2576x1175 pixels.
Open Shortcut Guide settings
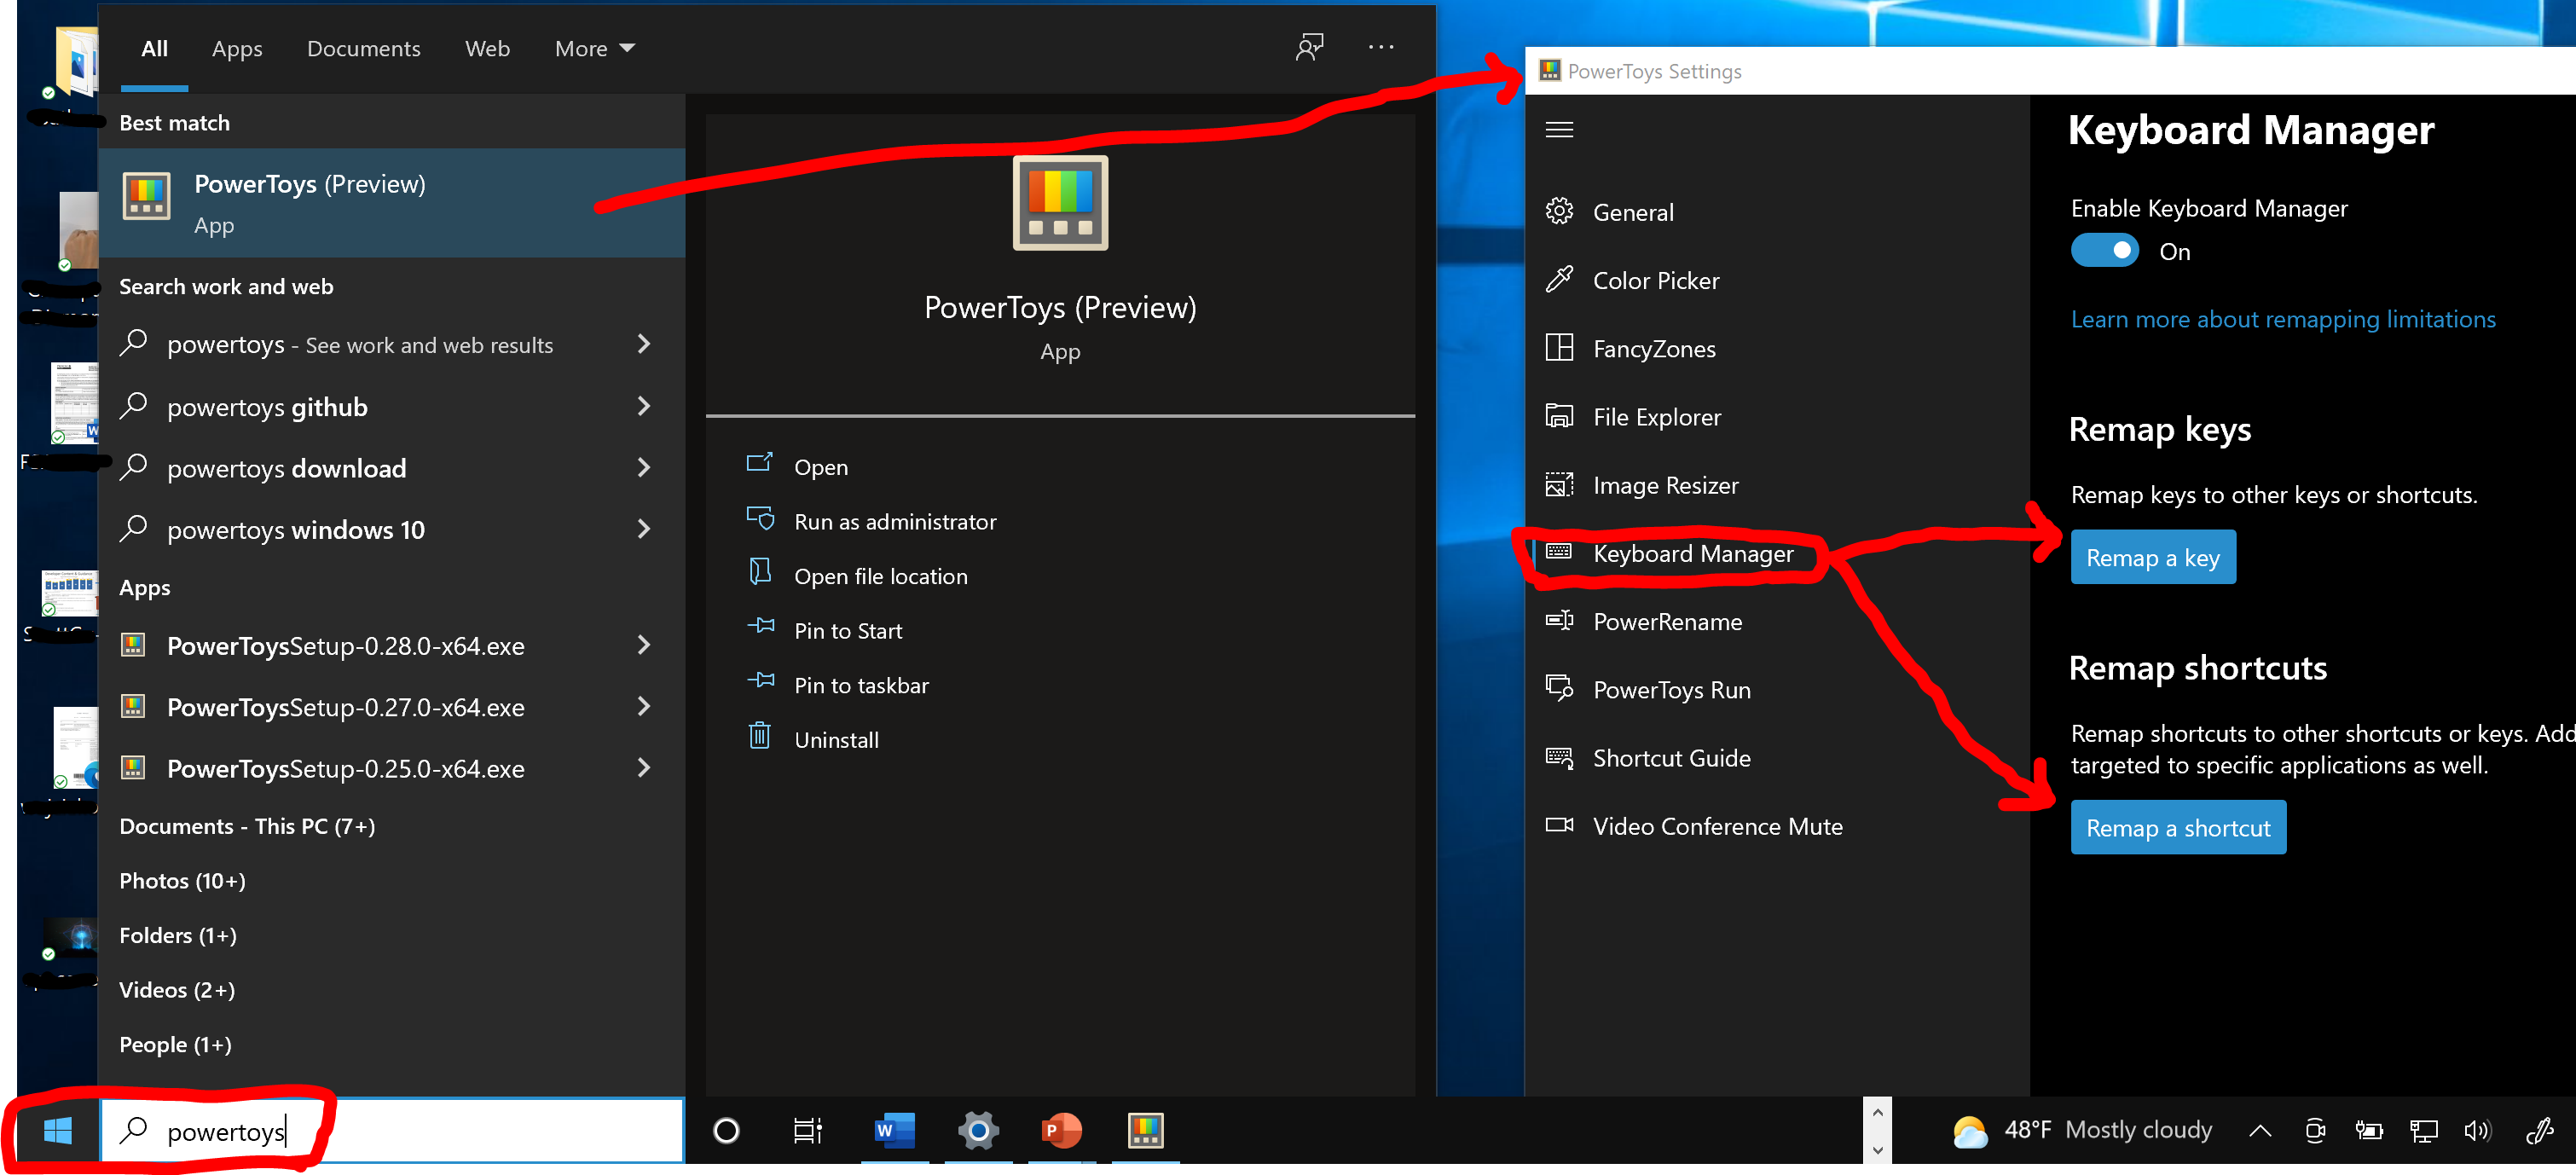[x=1671, y=757]
